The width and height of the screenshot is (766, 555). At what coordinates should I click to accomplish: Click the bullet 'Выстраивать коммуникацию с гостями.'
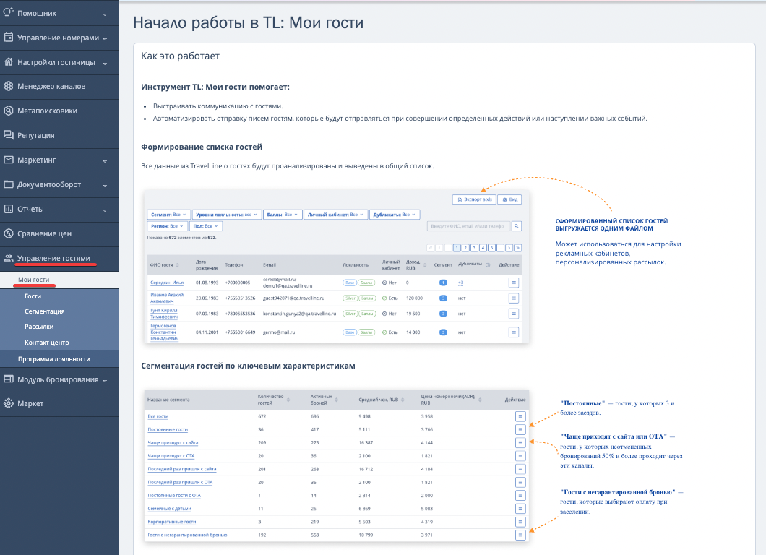218,106
